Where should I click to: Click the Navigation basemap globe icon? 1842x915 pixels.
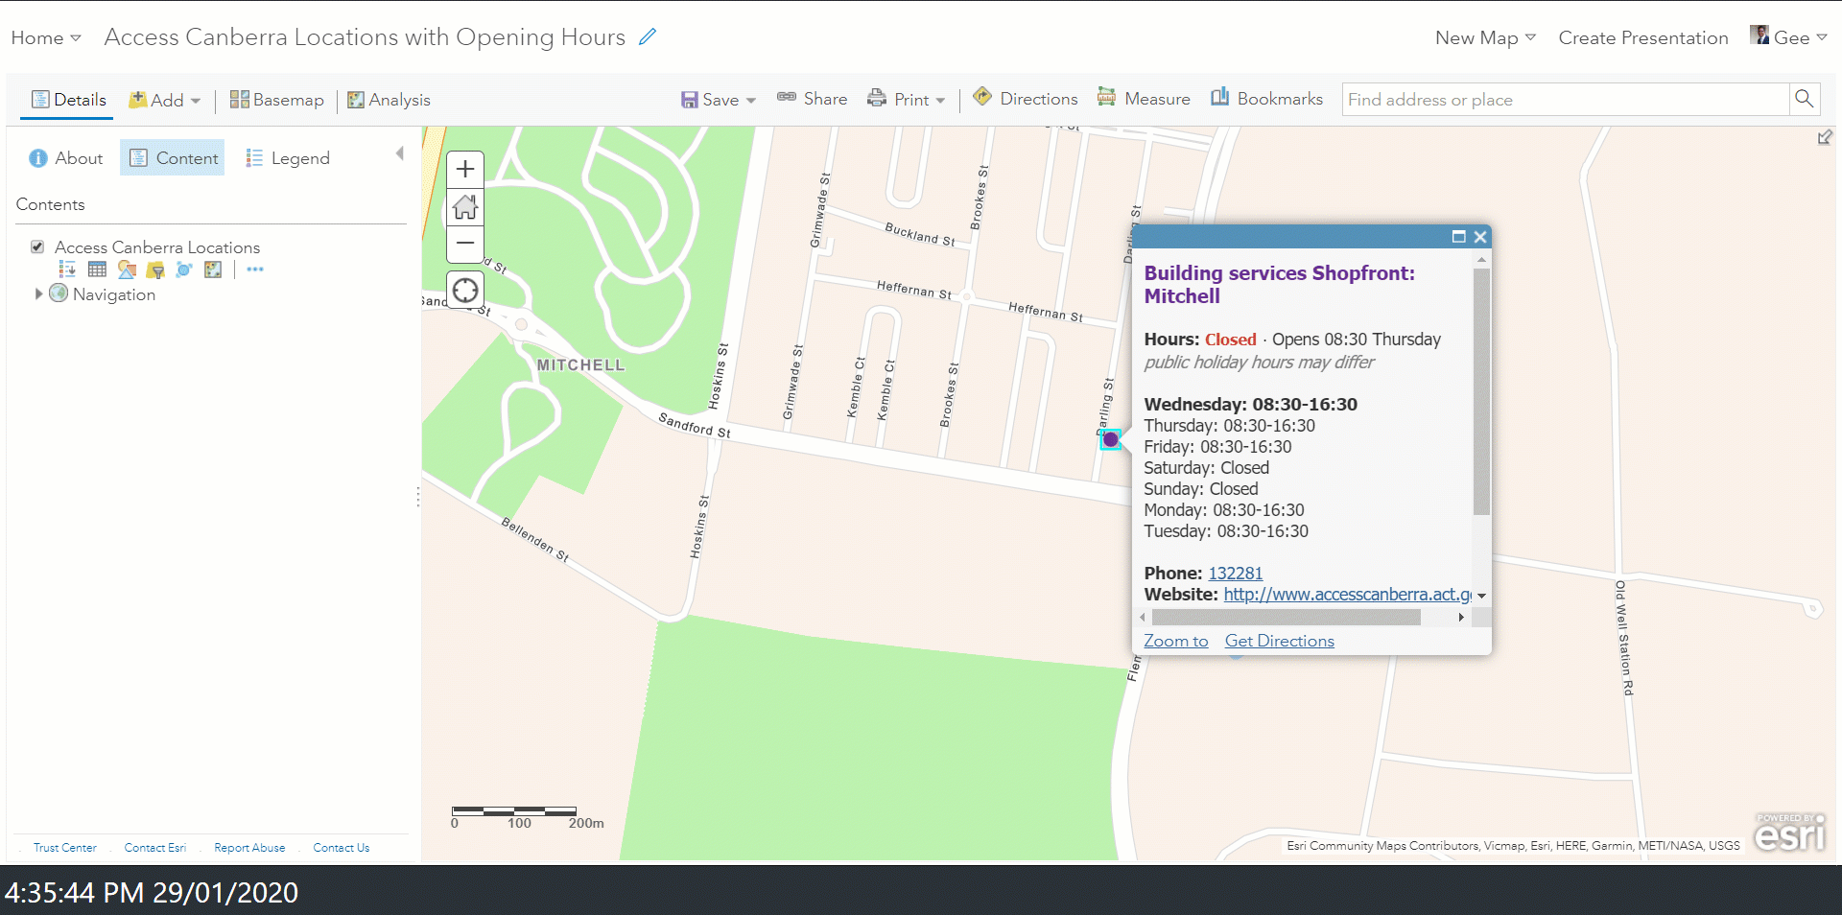pos(59,293)
